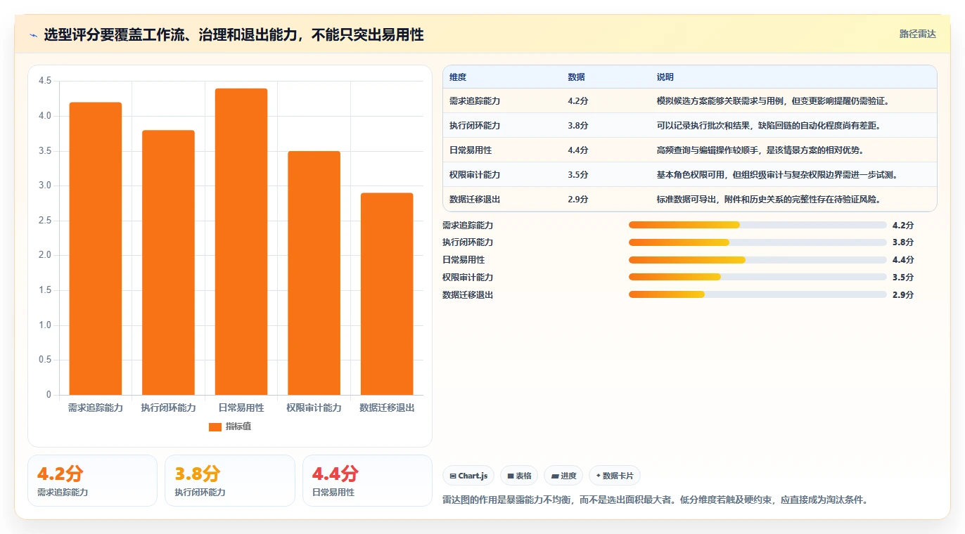
Task: Click the 4.4分 value beside the progress bars
Action: [x=902, y=260]
